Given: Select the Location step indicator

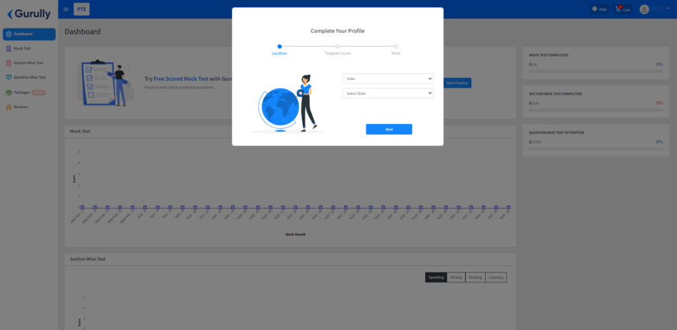Looking at the screenshot, I should click(x=280, y=46).
